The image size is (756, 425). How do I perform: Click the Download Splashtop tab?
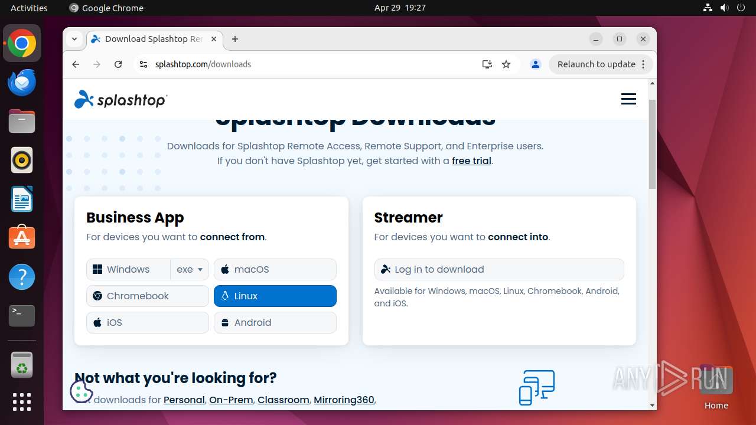point(154,39)
